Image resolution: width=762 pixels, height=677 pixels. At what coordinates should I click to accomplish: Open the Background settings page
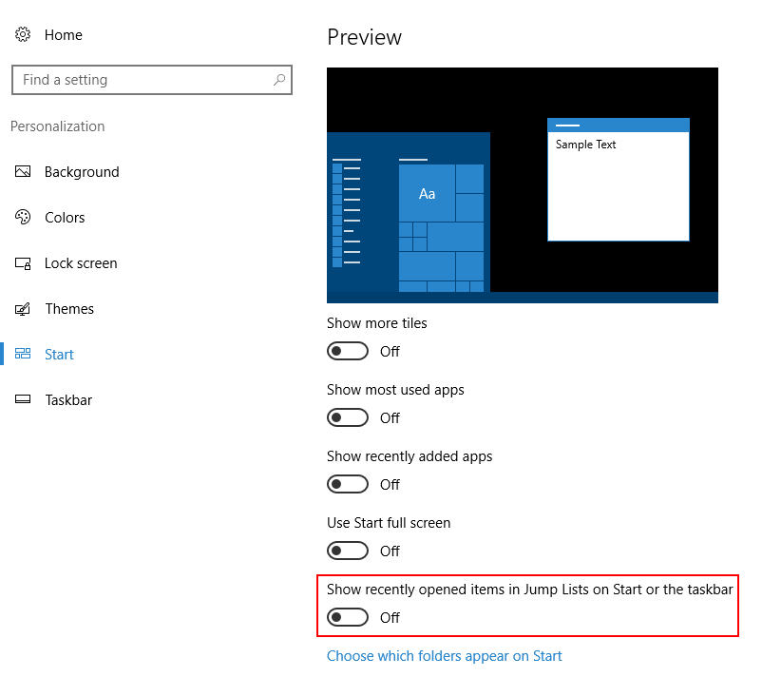click(82, 172)
